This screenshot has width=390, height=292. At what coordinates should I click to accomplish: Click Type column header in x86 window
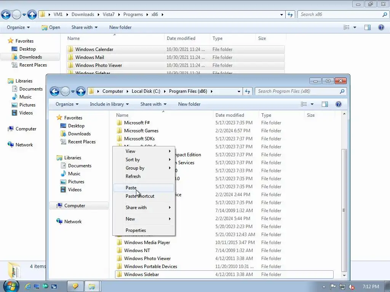(x=233, y=38)
